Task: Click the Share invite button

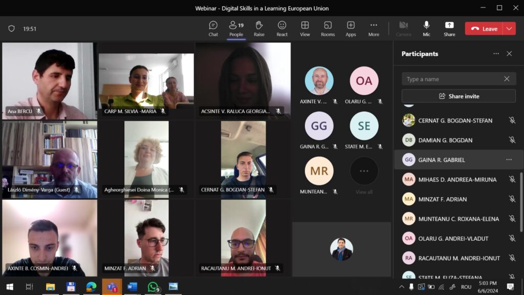Action: click(x=458, y=96)
